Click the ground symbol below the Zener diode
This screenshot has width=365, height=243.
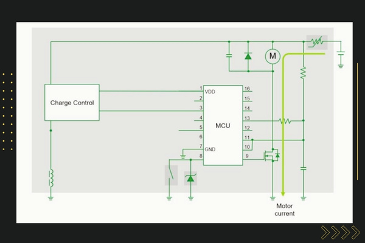tap(190, 199)
